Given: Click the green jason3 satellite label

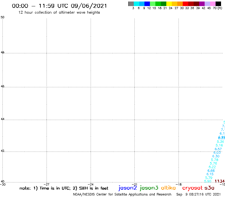Looking at the screenshot, I should coord(149,188).
